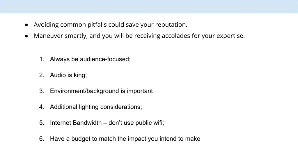
Task: Click 'Always be audience-focused' list item
Action: [x=90, y=59]
